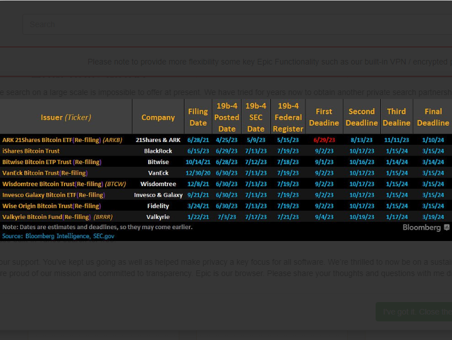Viewport: 452px width, 340px height.
Task: Click the Valkyrie company cell
Action: pos(158,217)
